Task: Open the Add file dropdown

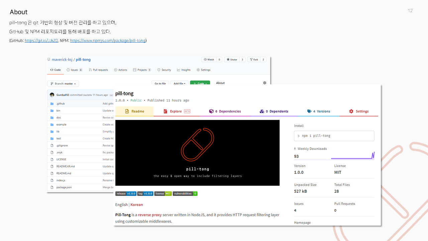Action: point(179,83)
